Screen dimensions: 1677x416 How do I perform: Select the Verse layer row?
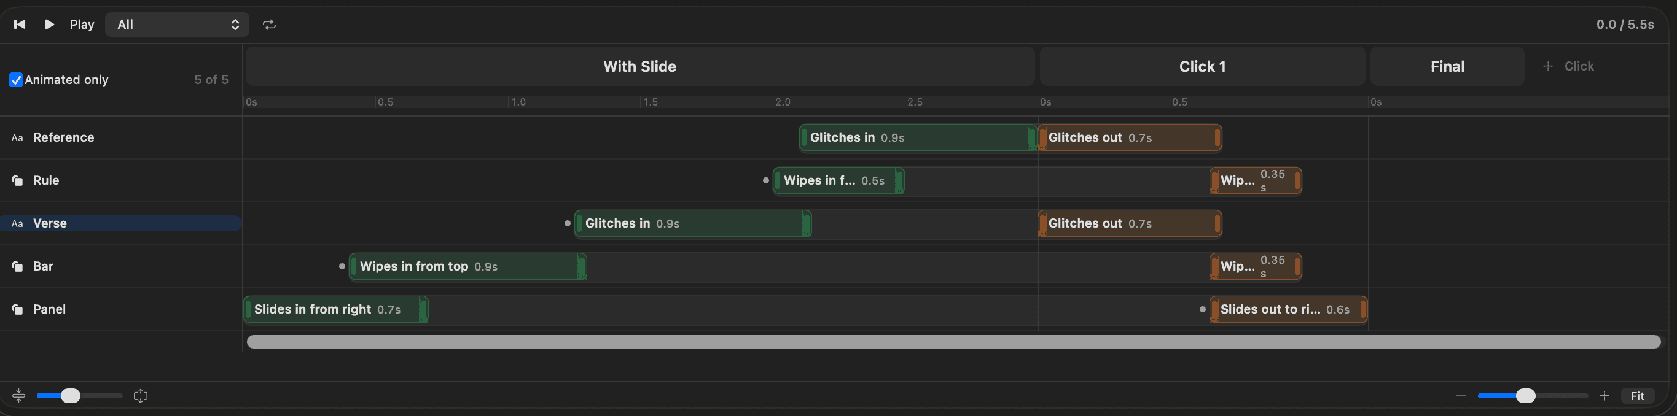click(x=121, y=223)
